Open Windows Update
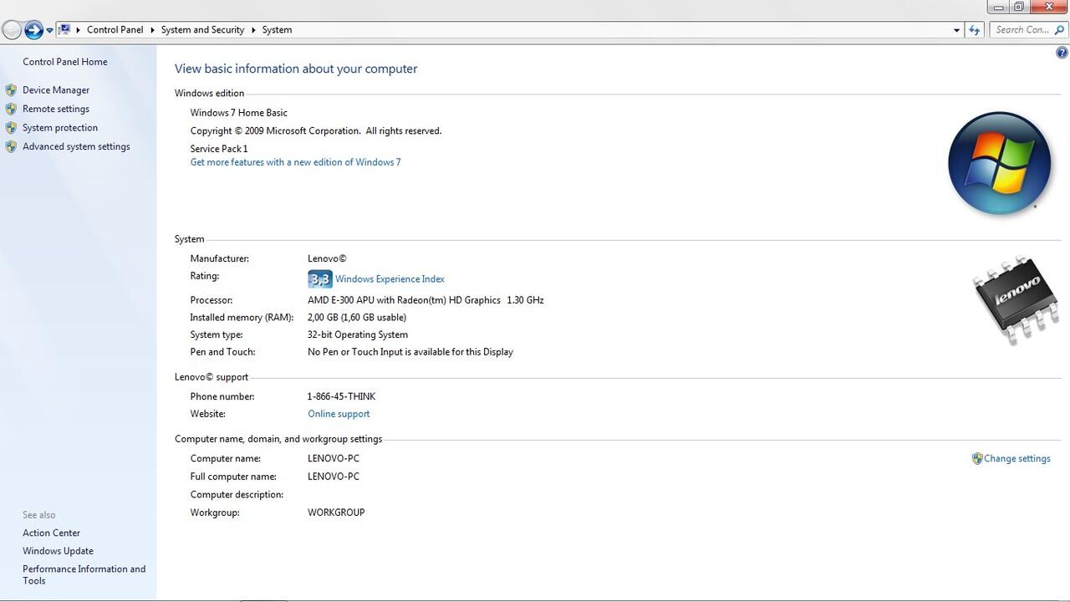 pos(58,551)
